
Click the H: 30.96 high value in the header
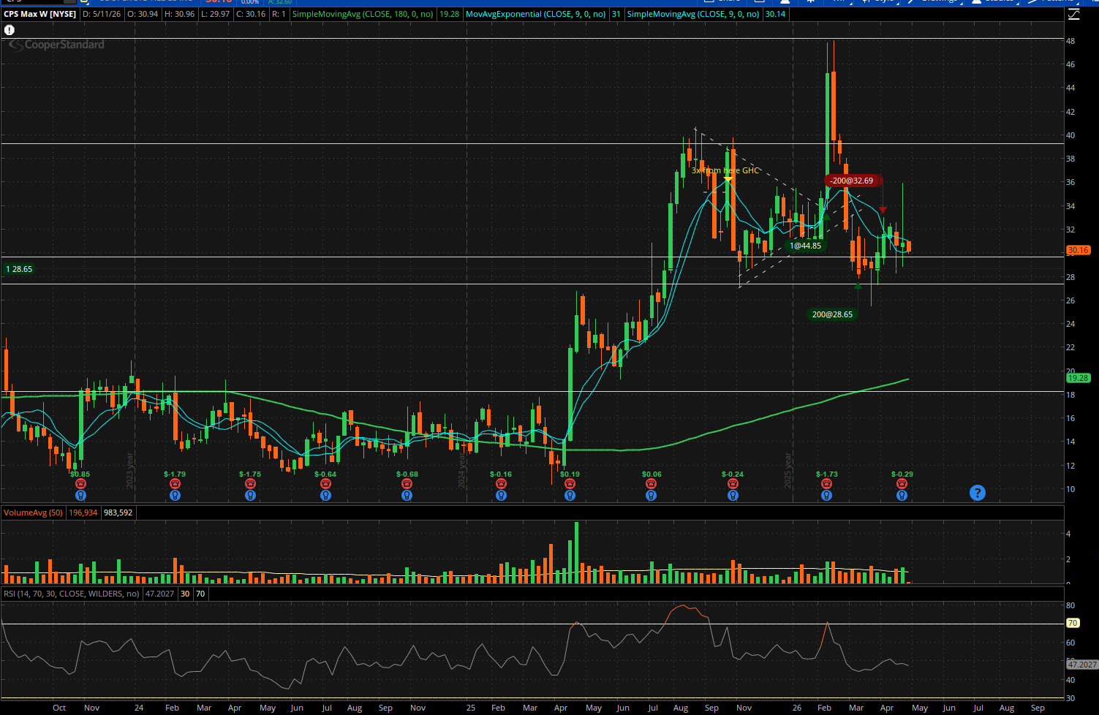click(x=179, y=14)
